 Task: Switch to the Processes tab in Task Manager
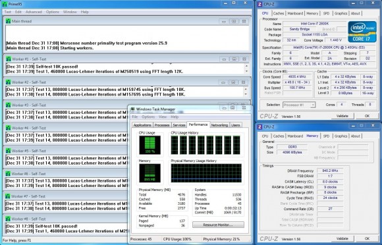(162, 125)
